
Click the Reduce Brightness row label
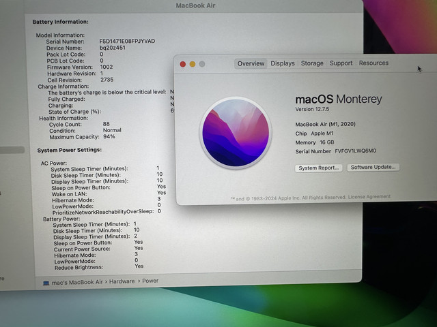[79, 268]
